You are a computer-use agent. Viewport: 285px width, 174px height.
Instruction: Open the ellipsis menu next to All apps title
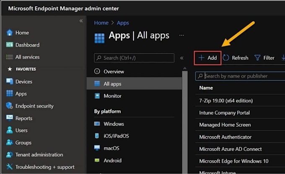[181, 36]
